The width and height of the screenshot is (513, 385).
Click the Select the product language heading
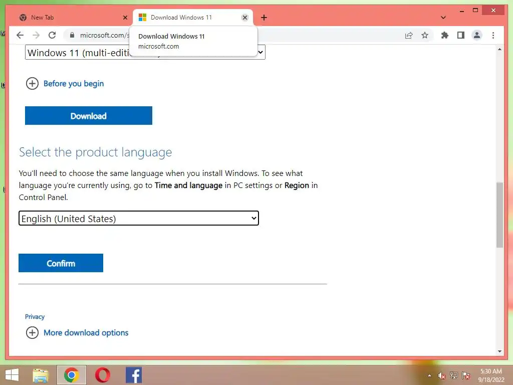pos(95,152)
